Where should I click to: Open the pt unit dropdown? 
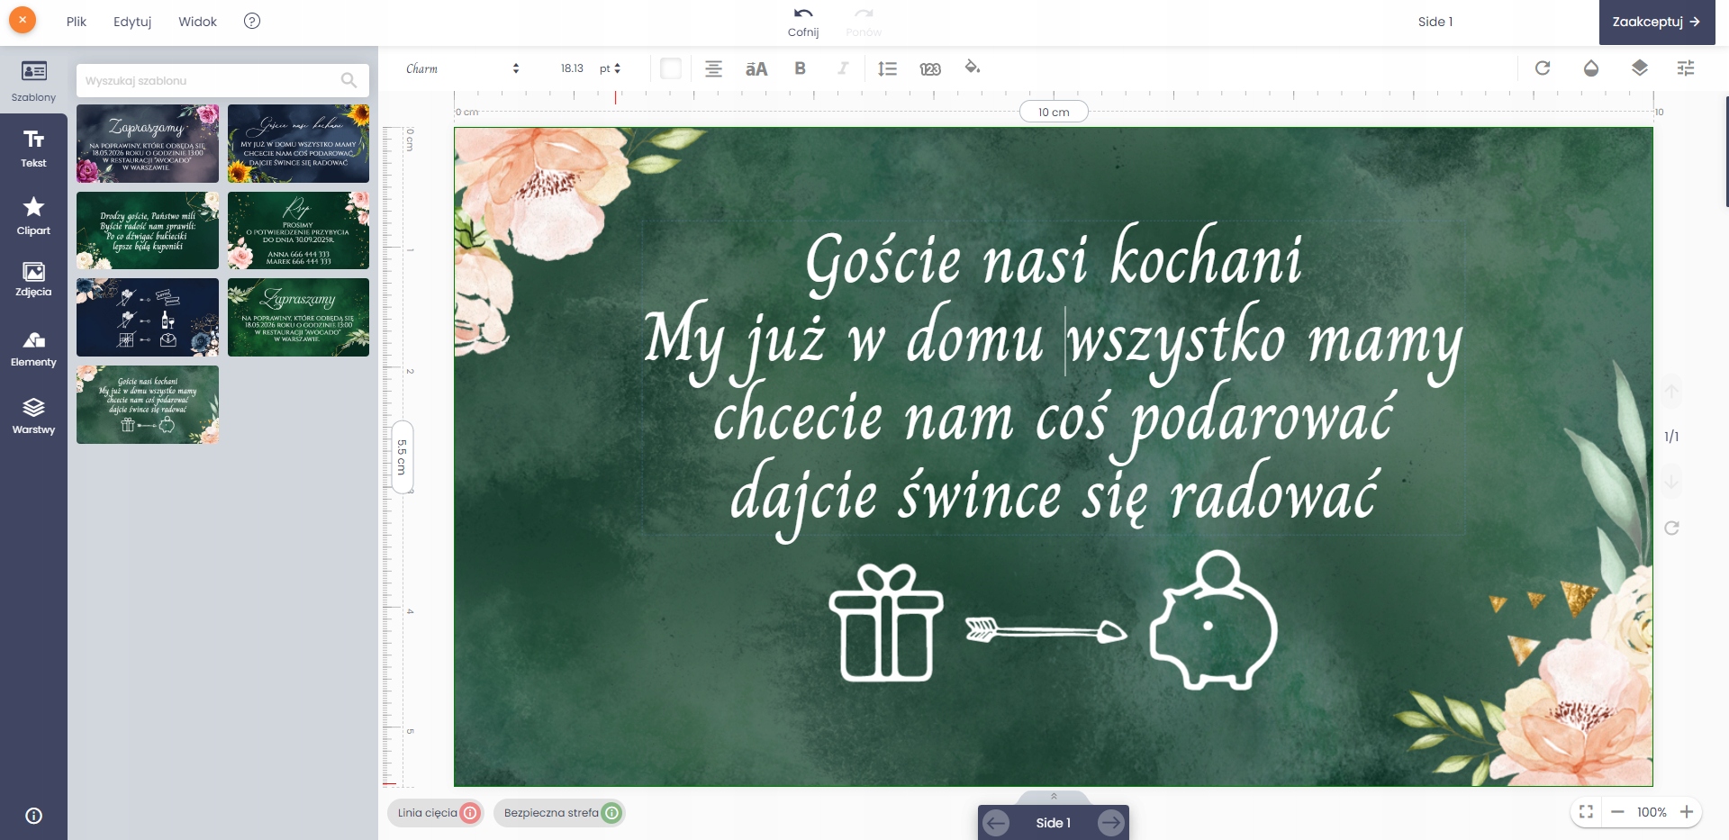[611, 68]
